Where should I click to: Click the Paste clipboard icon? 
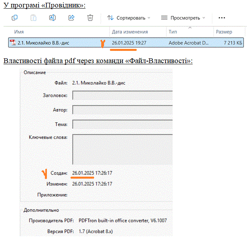[x=33, y=18]
